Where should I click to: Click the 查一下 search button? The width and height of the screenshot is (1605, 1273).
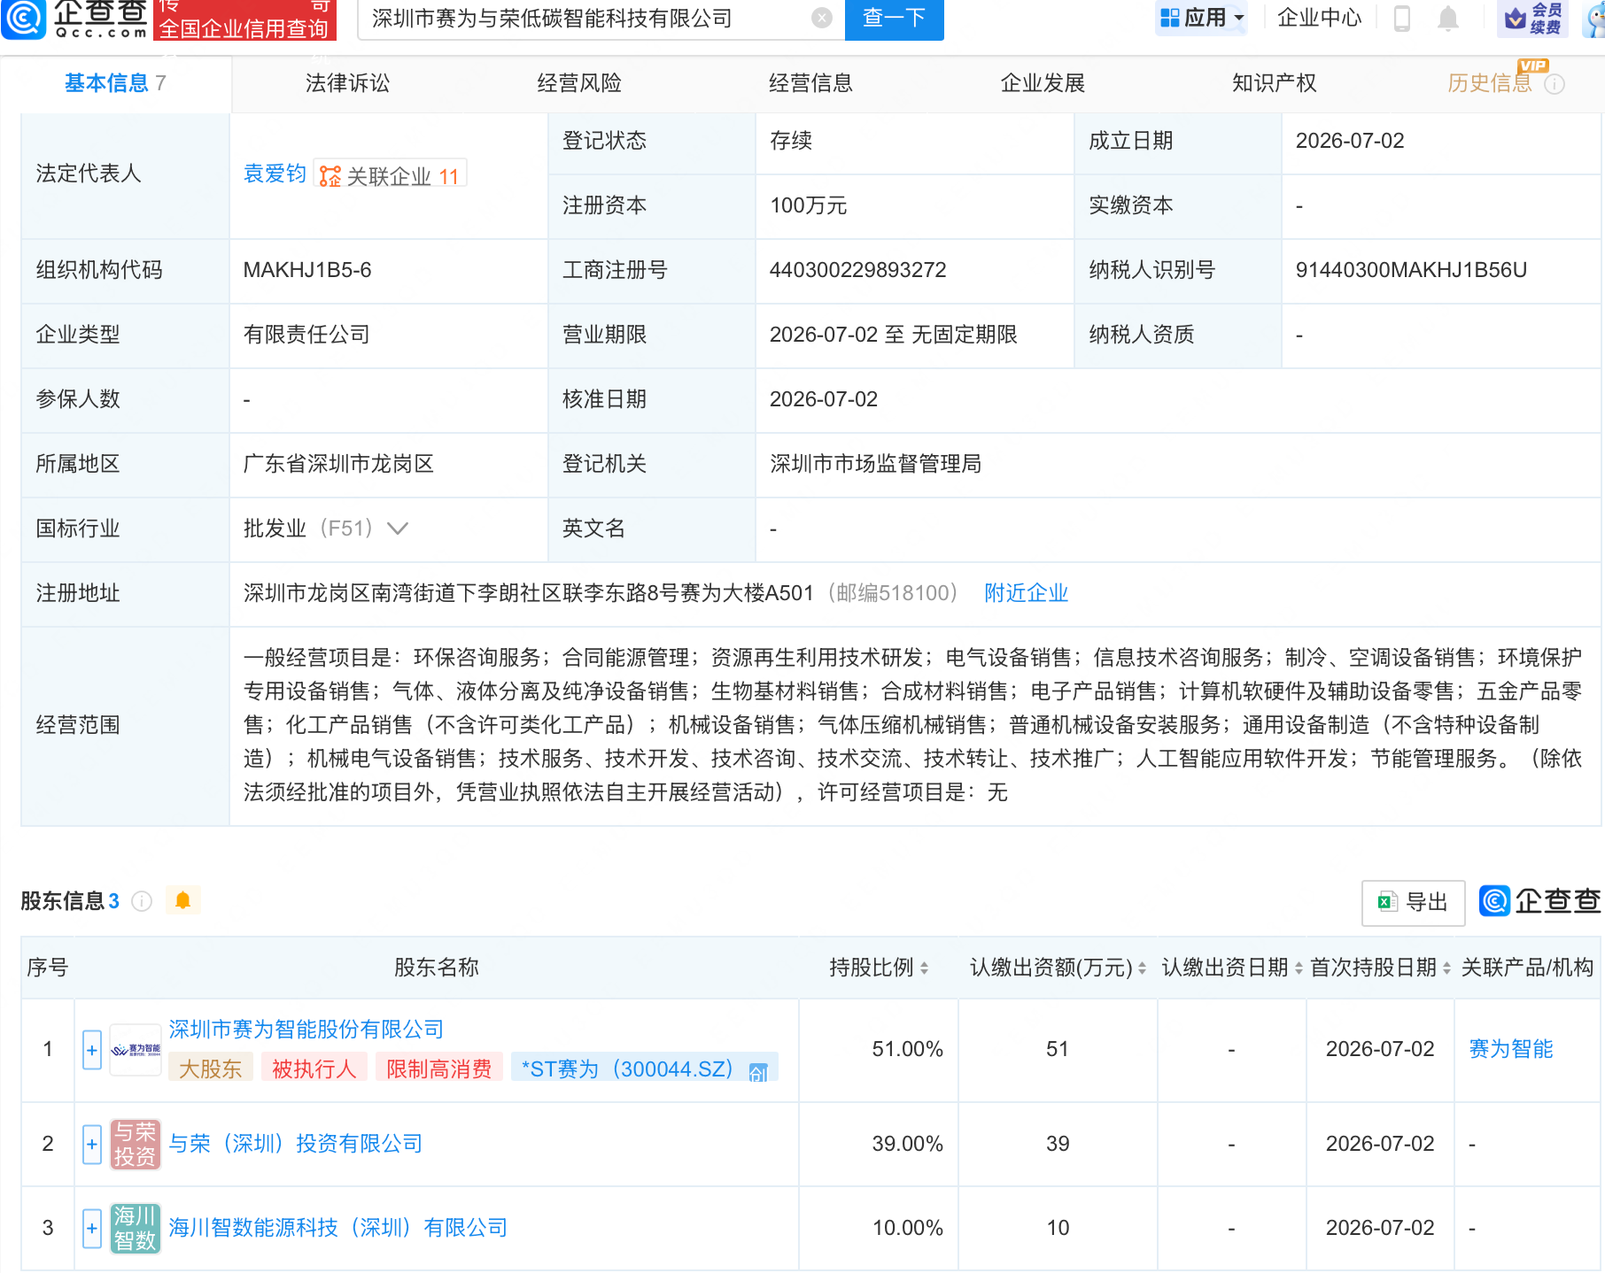(895, 19)
